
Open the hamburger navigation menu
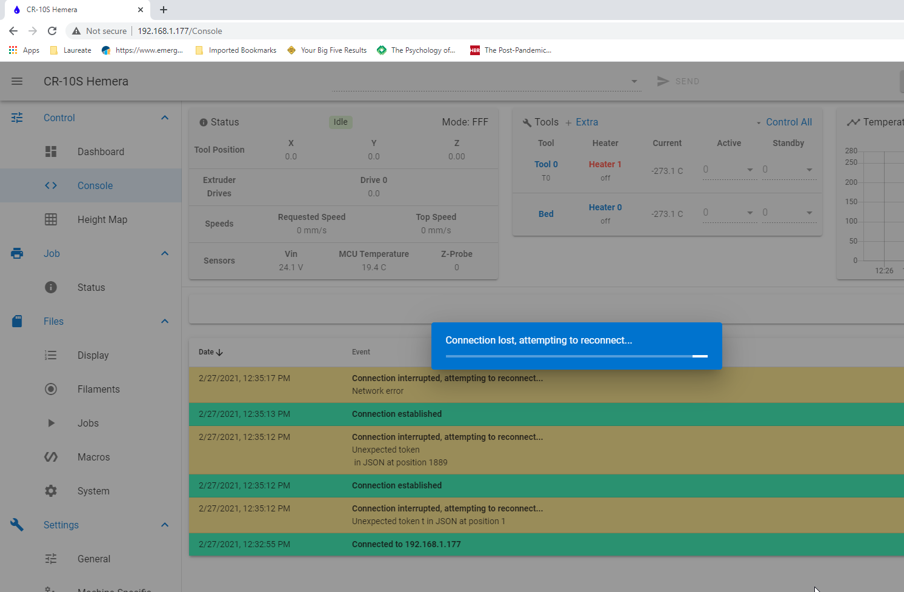tap(17, 81)
